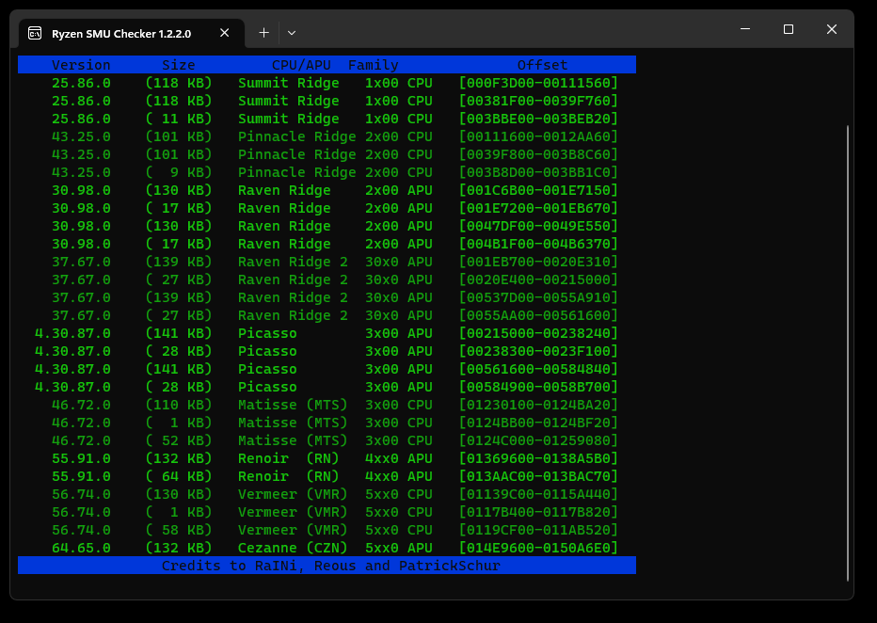Click the Version column header
This screenshot has width=877, height=623.
click(x=81, y=65)
